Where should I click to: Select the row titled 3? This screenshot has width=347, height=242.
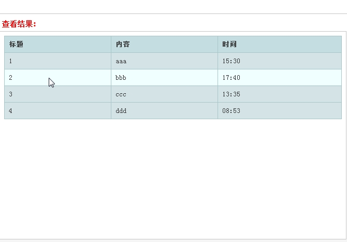pyautogui.click(x=173, y=94)
